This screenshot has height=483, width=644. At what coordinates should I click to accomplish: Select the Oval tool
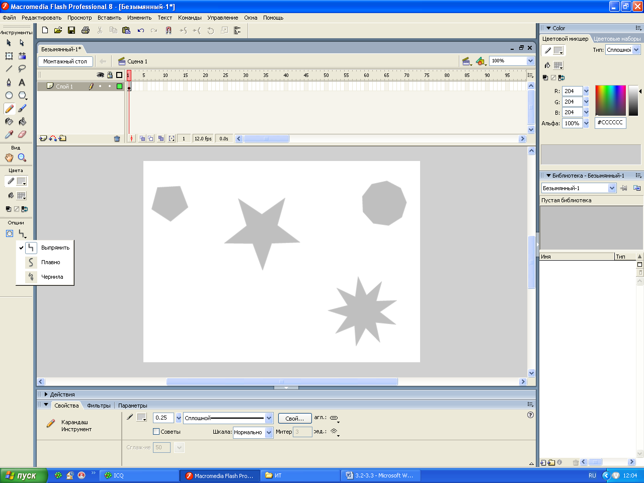click(x=9, y=95)
